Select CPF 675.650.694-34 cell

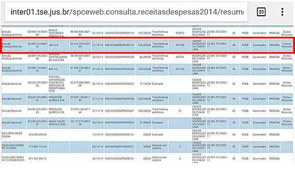pos(37,135)
